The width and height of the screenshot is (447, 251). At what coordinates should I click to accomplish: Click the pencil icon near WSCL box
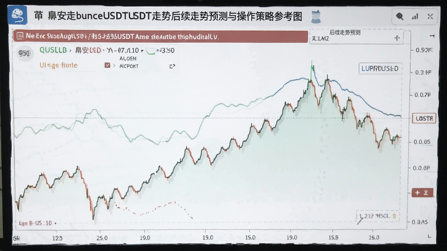[360, 220]
